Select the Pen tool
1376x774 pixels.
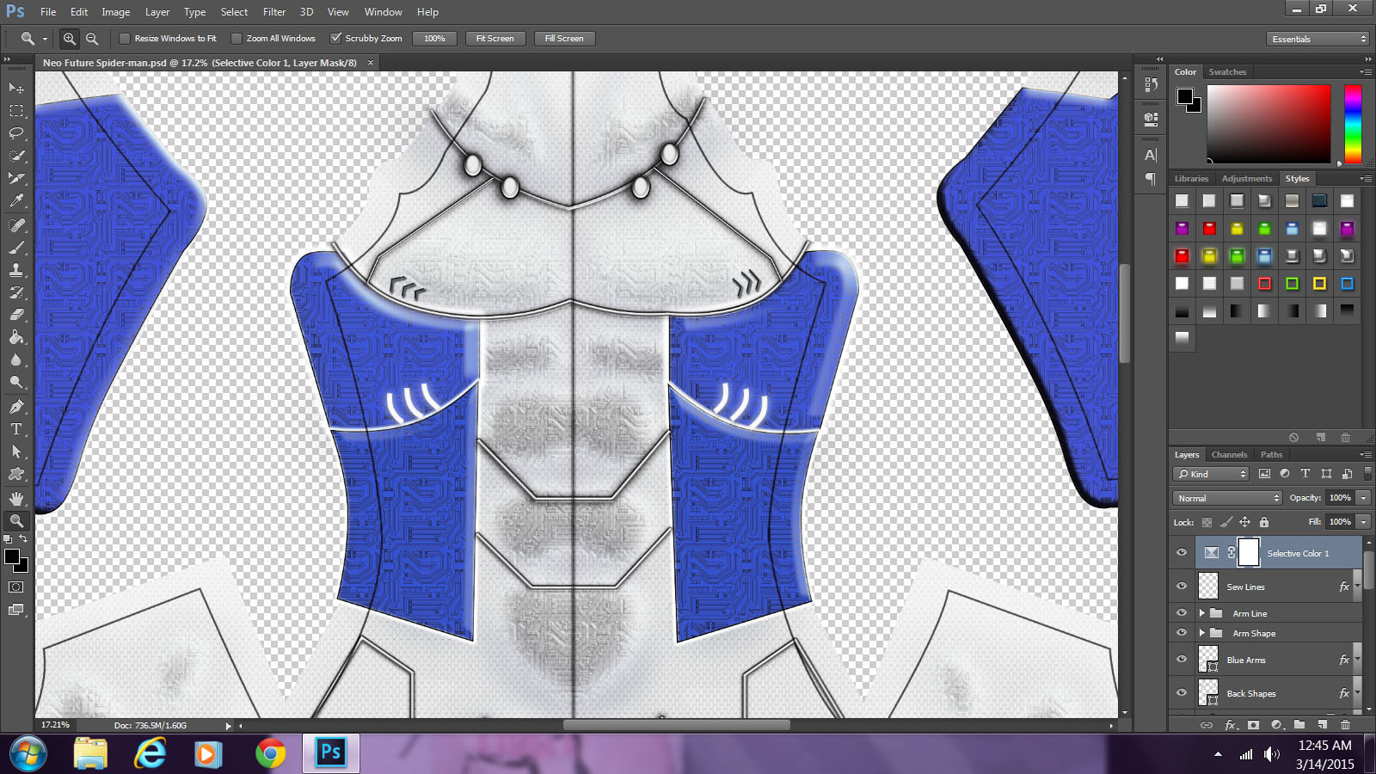(x=16, y=406)
